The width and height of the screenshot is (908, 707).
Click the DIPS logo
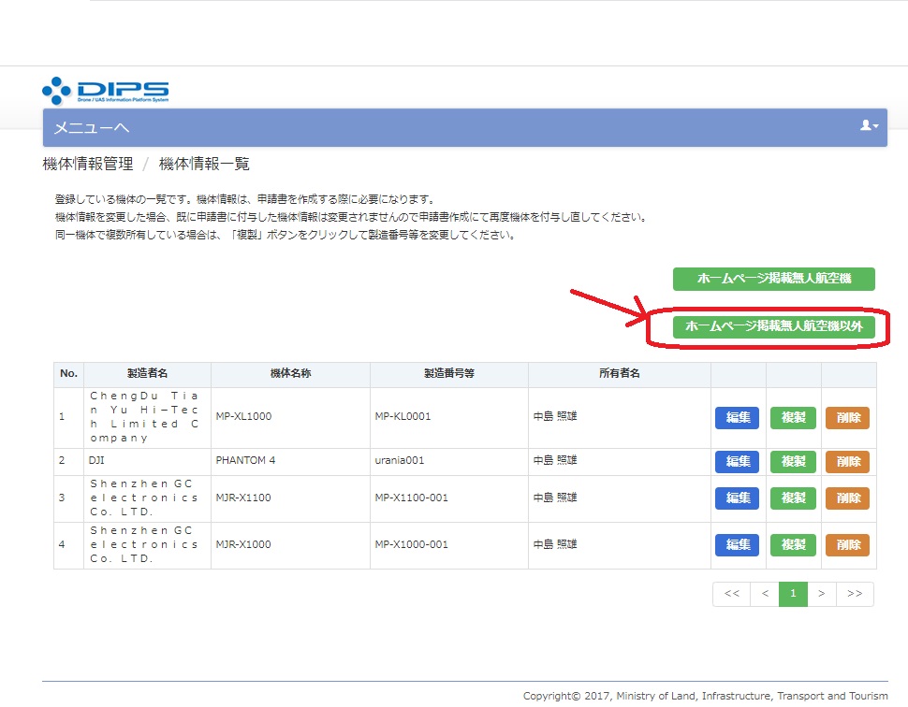point(106,91)
